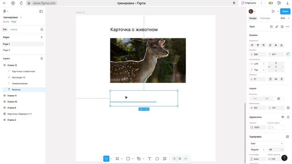Switch to the Assets tab
Viewport: 292px width, 164px height.
pos(14,29)
